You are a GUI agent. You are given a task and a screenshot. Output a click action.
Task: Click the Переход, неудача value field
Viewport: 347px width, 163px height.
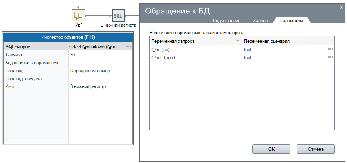coord(100,79)
